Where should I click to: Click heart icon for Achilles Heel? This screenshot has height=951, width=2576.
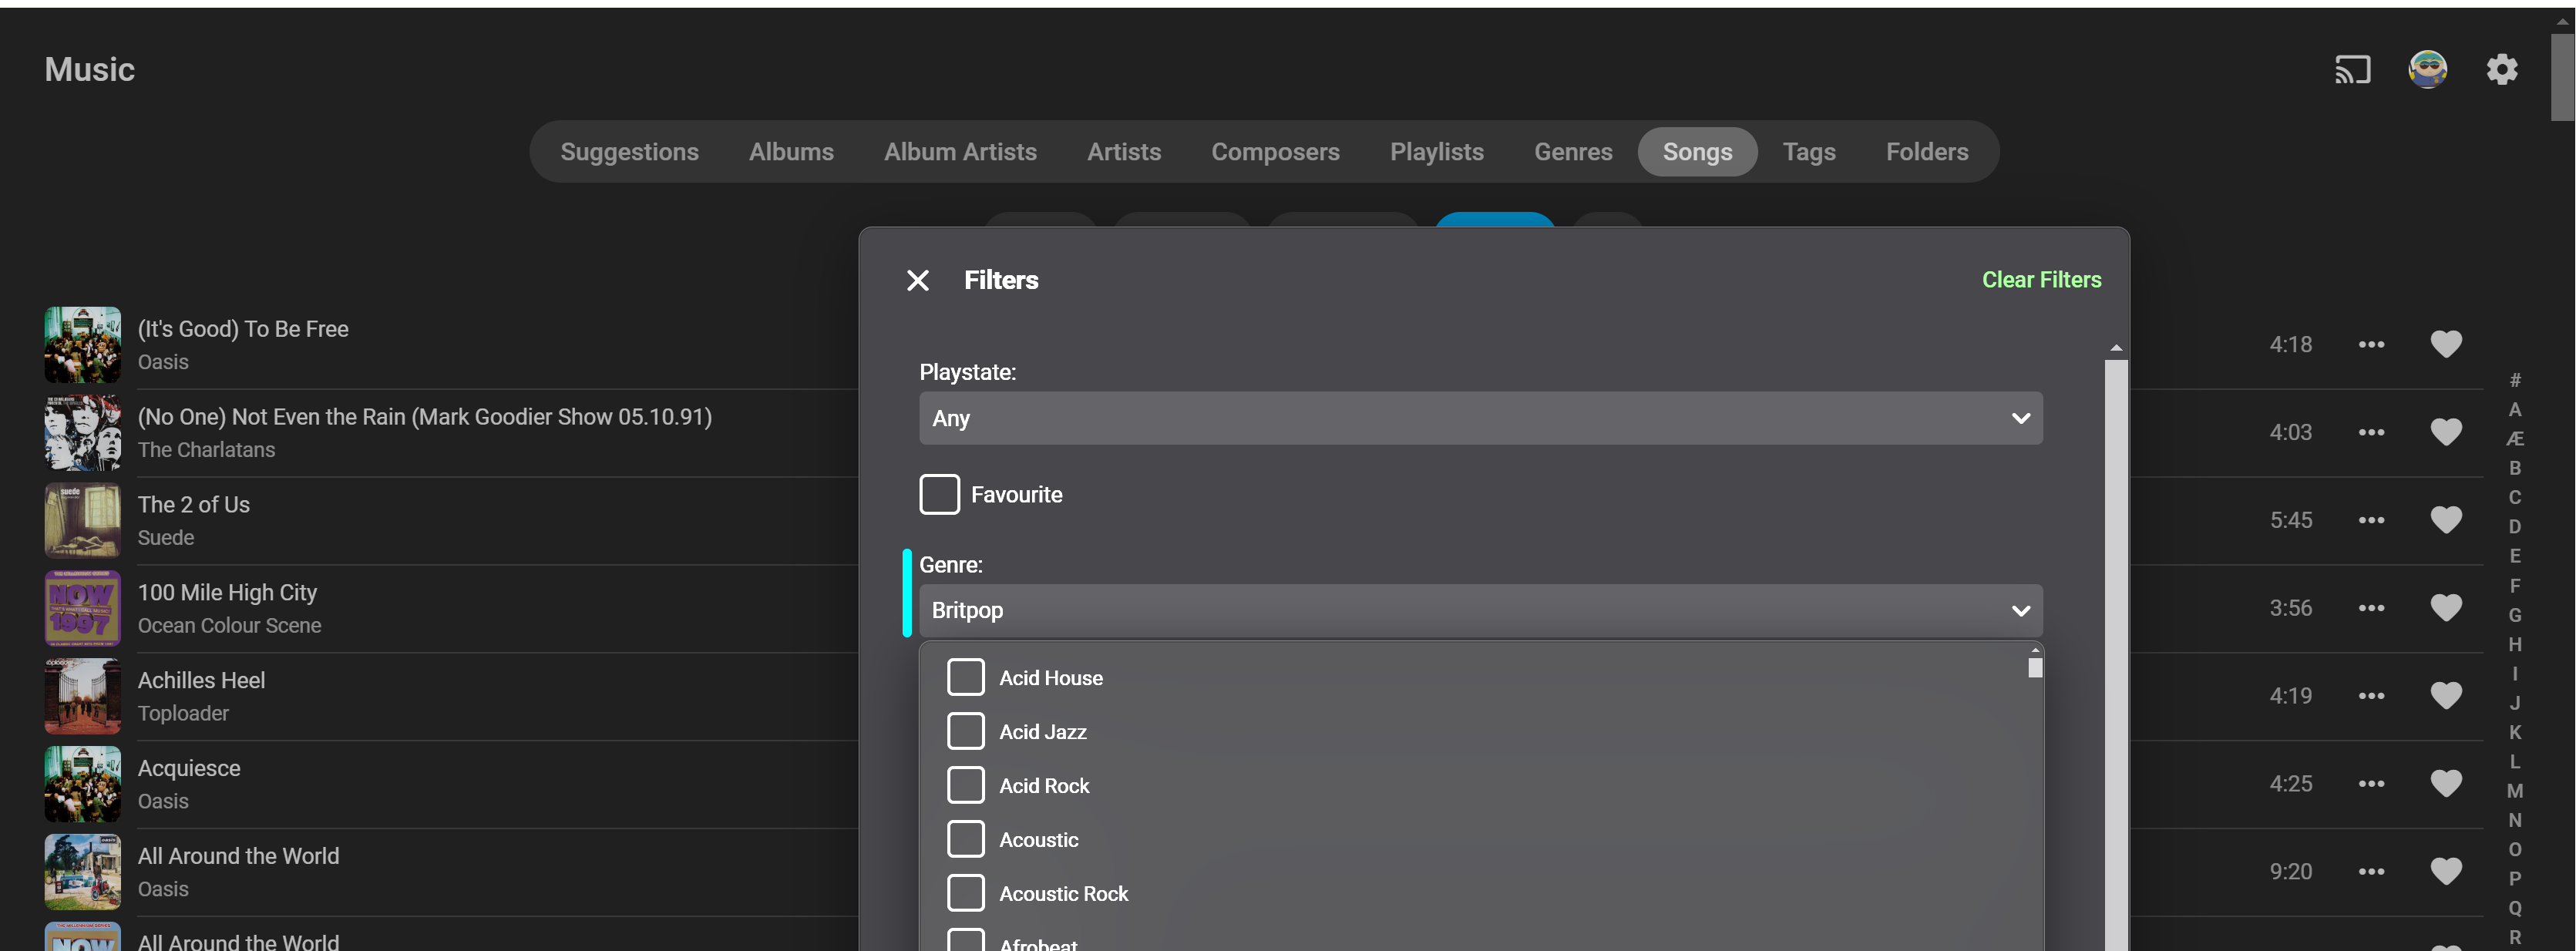2446,696
